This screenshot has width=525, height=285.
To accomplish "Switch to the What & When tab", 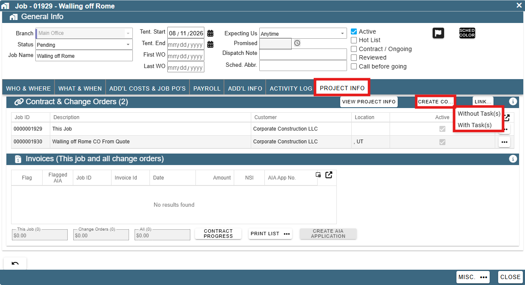I will pyautogui.click(x=80, y=88).
